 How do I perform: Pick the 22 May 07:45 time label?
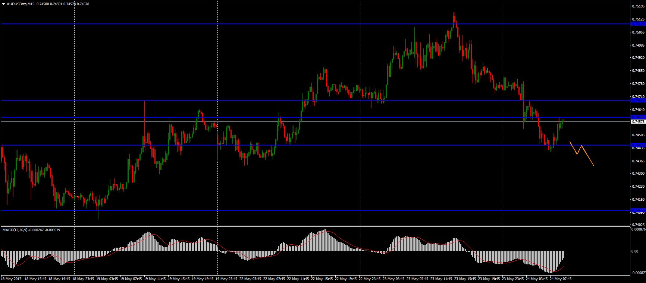click(x=275, y=279)
